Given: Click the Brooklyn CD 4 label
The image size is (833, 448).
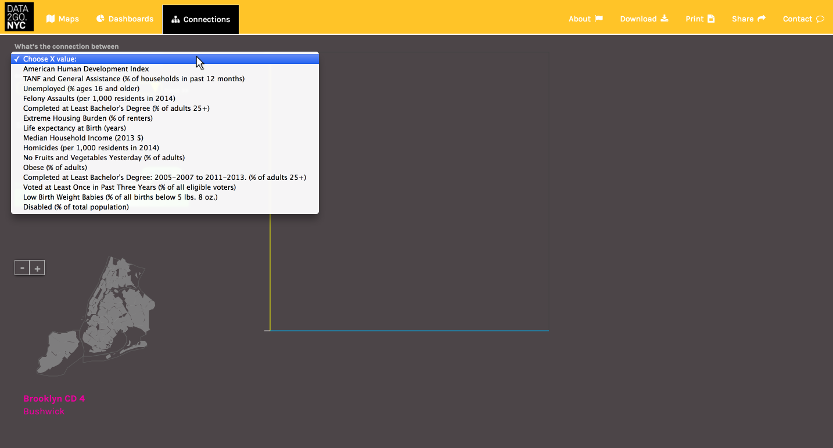Looking at the screenshot, I should point(54,399).
